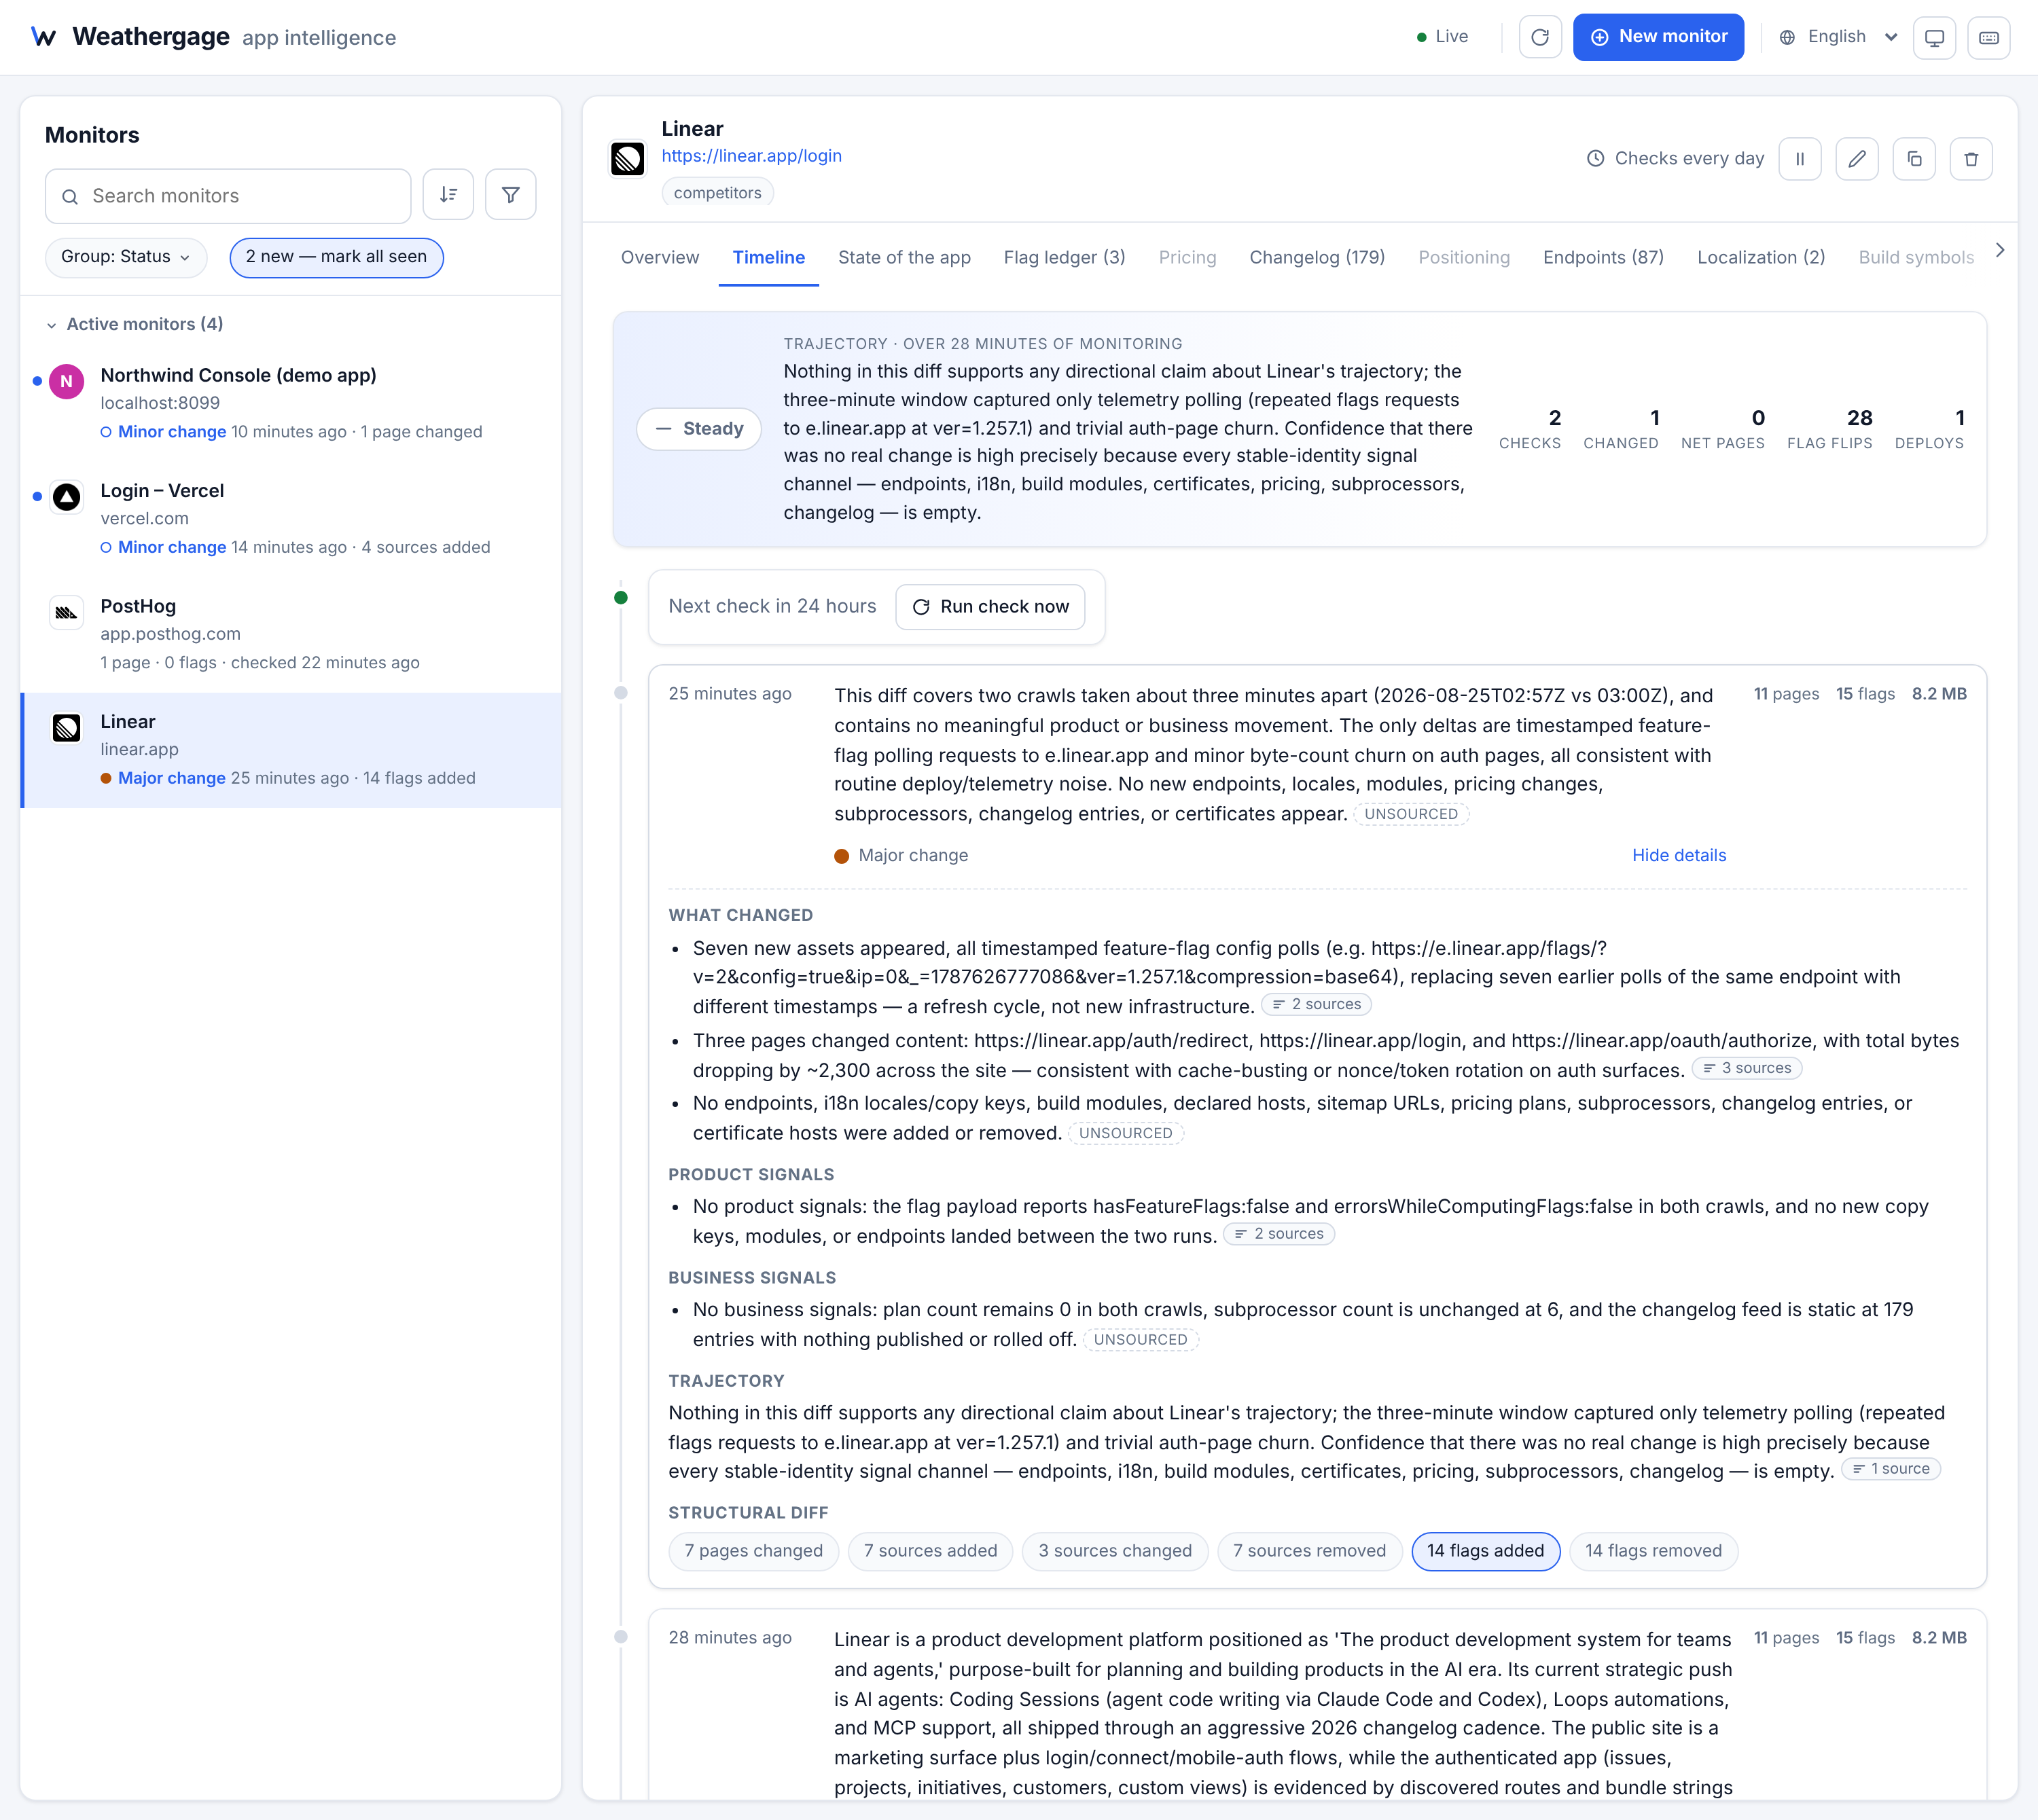Click the Linear logo in the header
The width and height of the screenshot is (2038, 1820).
(627, 158)
